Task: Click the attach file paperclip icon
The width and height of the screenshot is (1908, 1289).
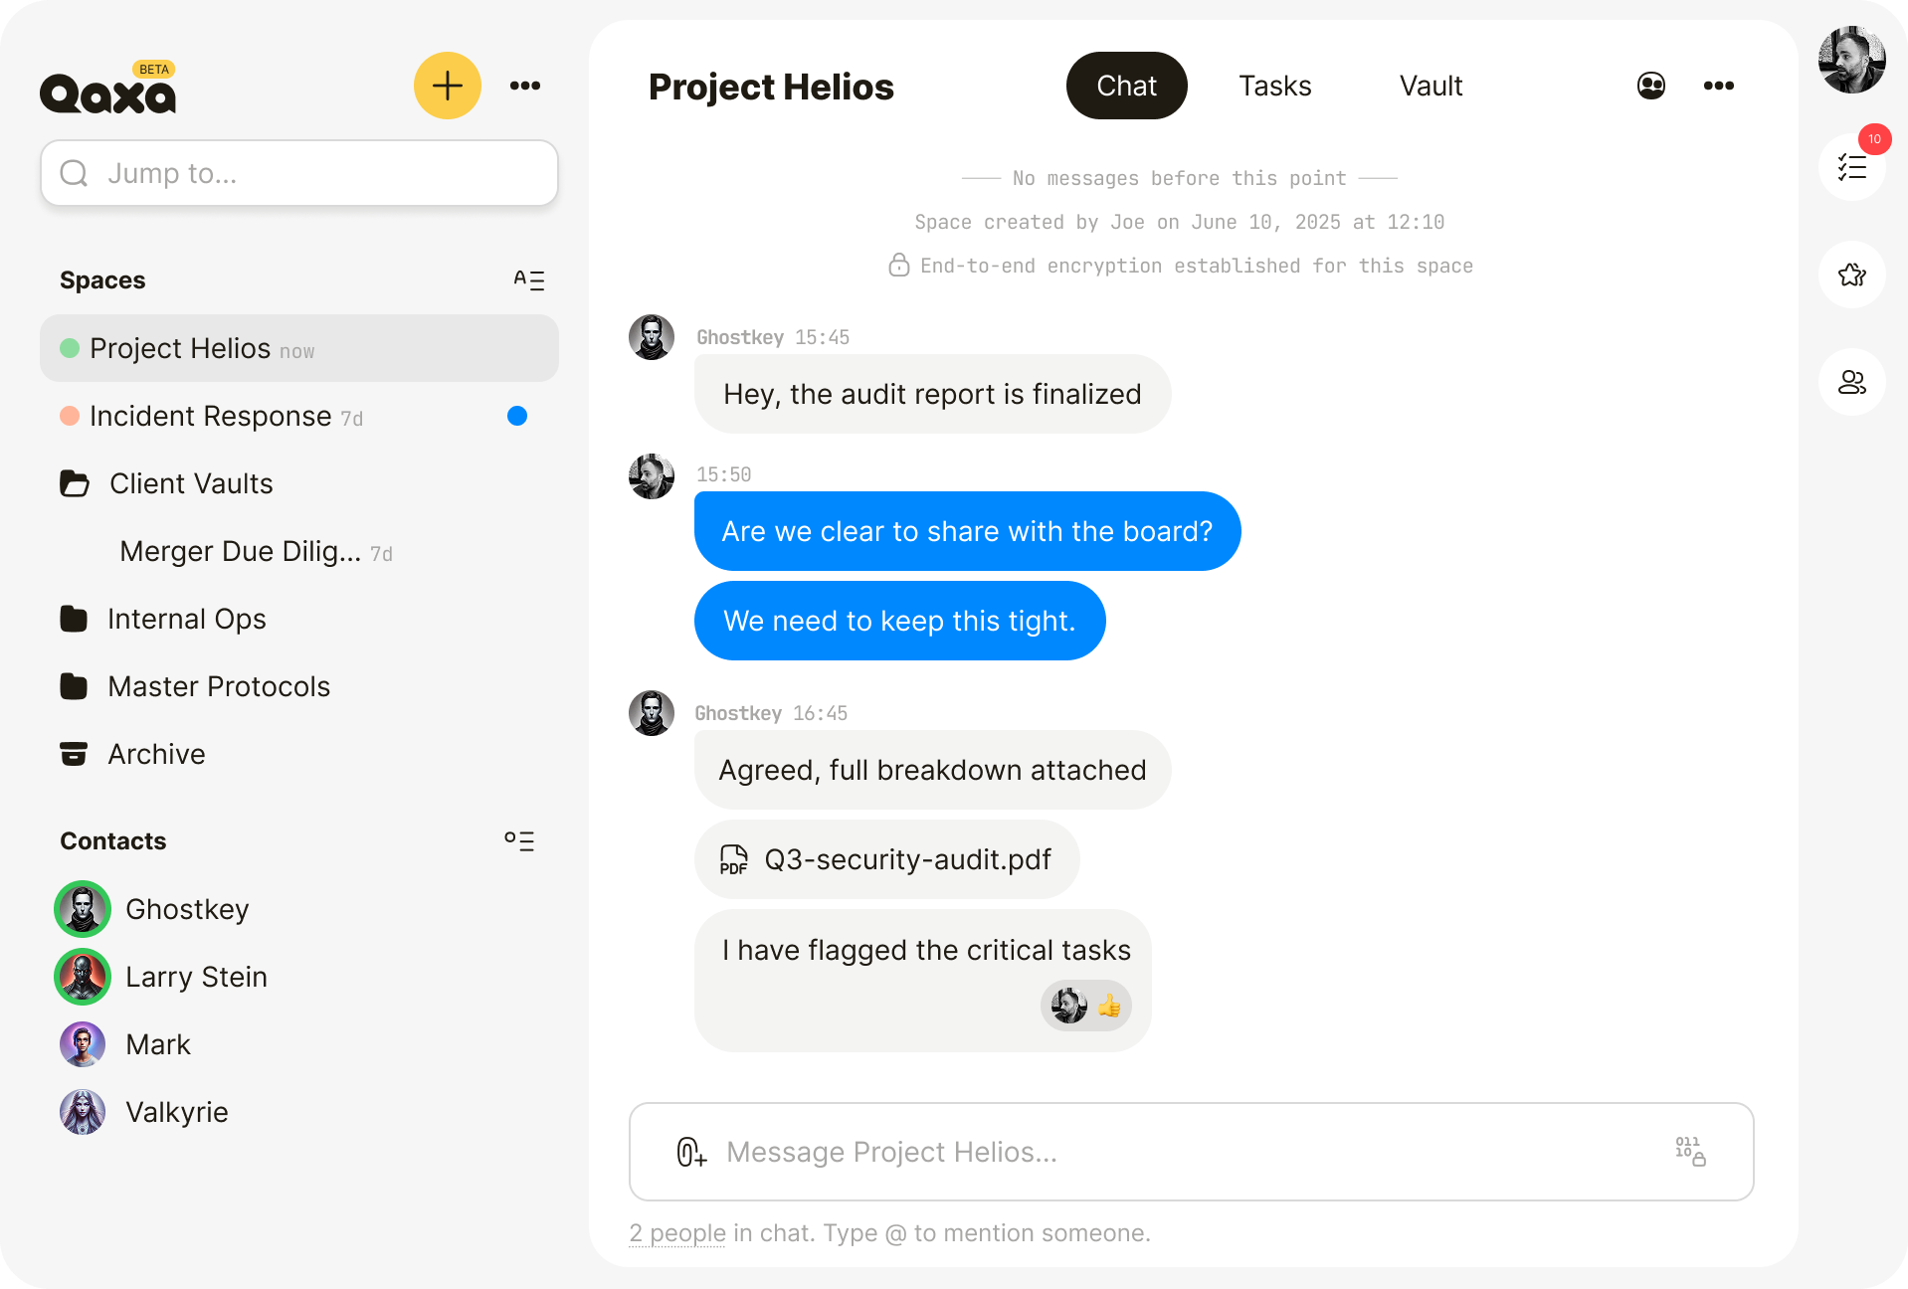Action: pyautogui.click(x=691, y=1152)
